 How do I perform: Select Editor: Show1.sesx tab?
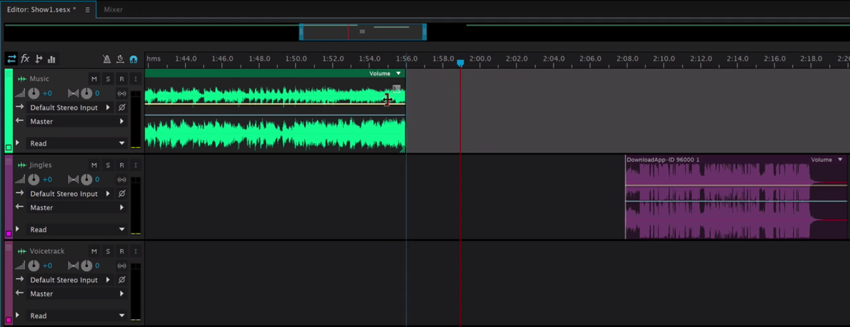pos(41,9)
